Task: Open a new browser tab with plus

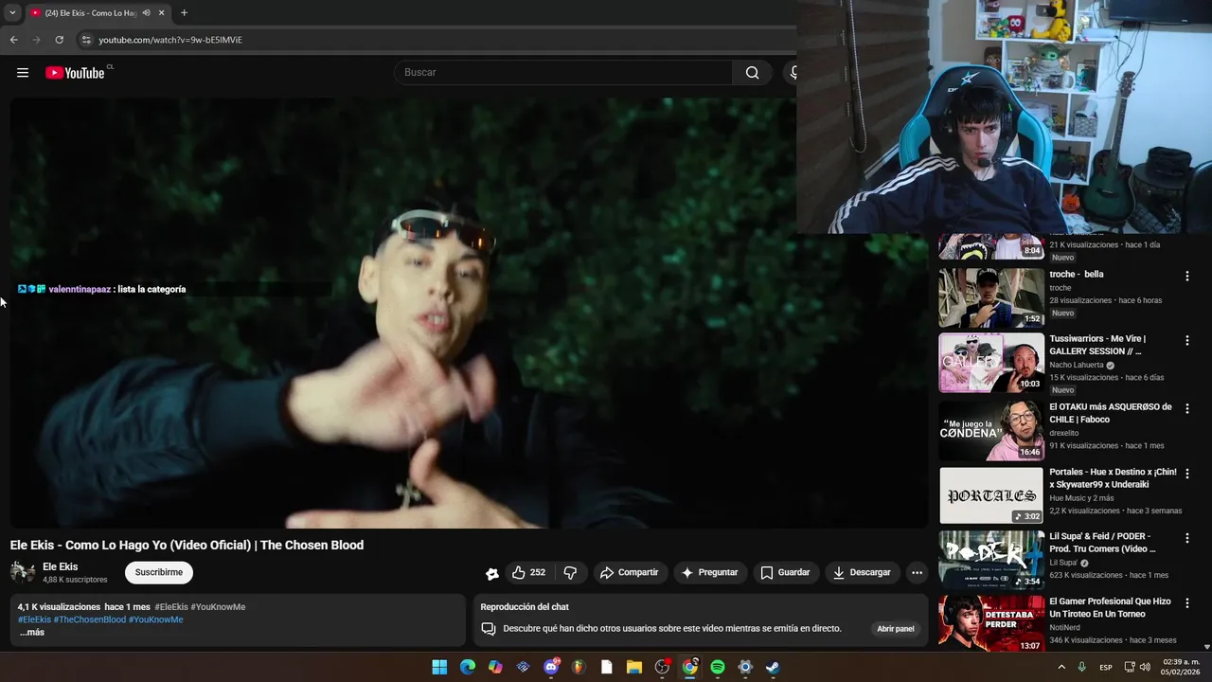Action: 184,13
